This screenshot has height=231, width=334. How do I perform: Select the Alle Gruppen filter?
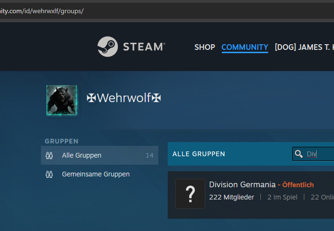(82, 155)
